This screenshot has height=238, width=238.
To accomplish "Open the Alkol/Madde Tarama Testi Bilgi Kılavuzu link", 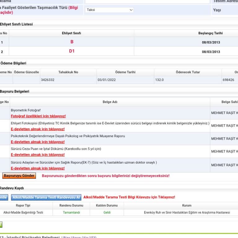I will point(129,197).
